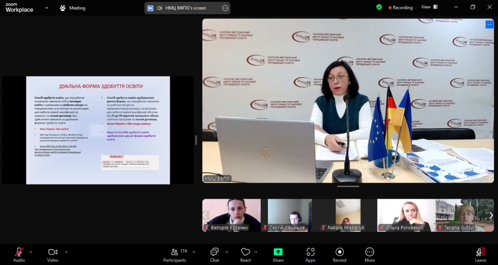
Task: Expand the Audio settings arrow
Action: pos(31,252)
